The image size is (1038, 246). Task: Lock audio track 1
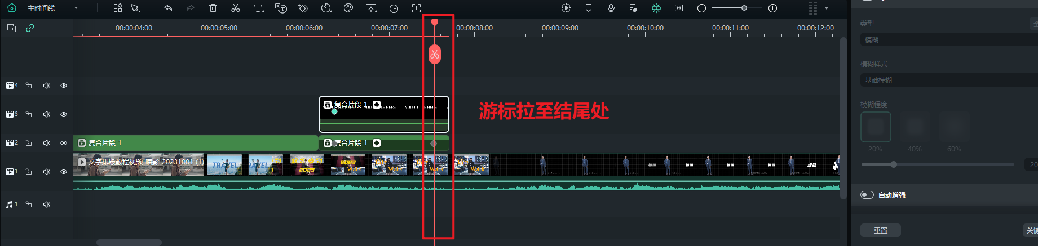pos(29,204)
